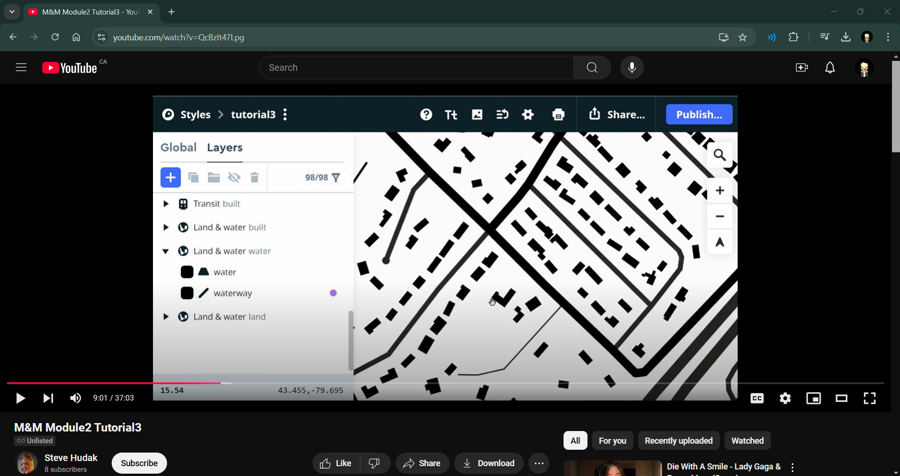This screenshot has width=900, height=476.
Task: Select the Recently uploaded filter chip
Action: [x=678, y=441]
